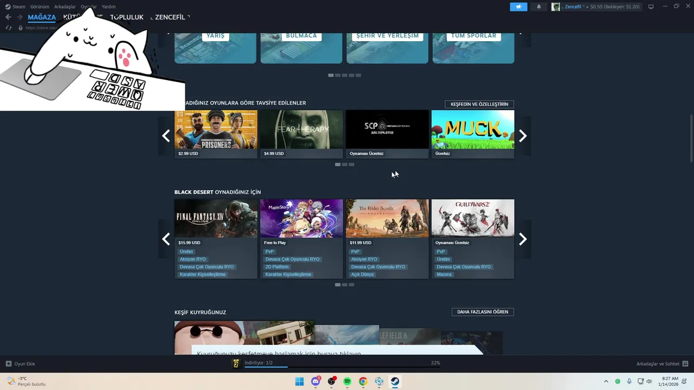Open the Prisoners game at $2.99

[216, 134]
